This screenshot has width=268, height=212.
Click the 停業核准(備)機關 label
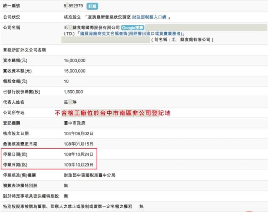20,175
